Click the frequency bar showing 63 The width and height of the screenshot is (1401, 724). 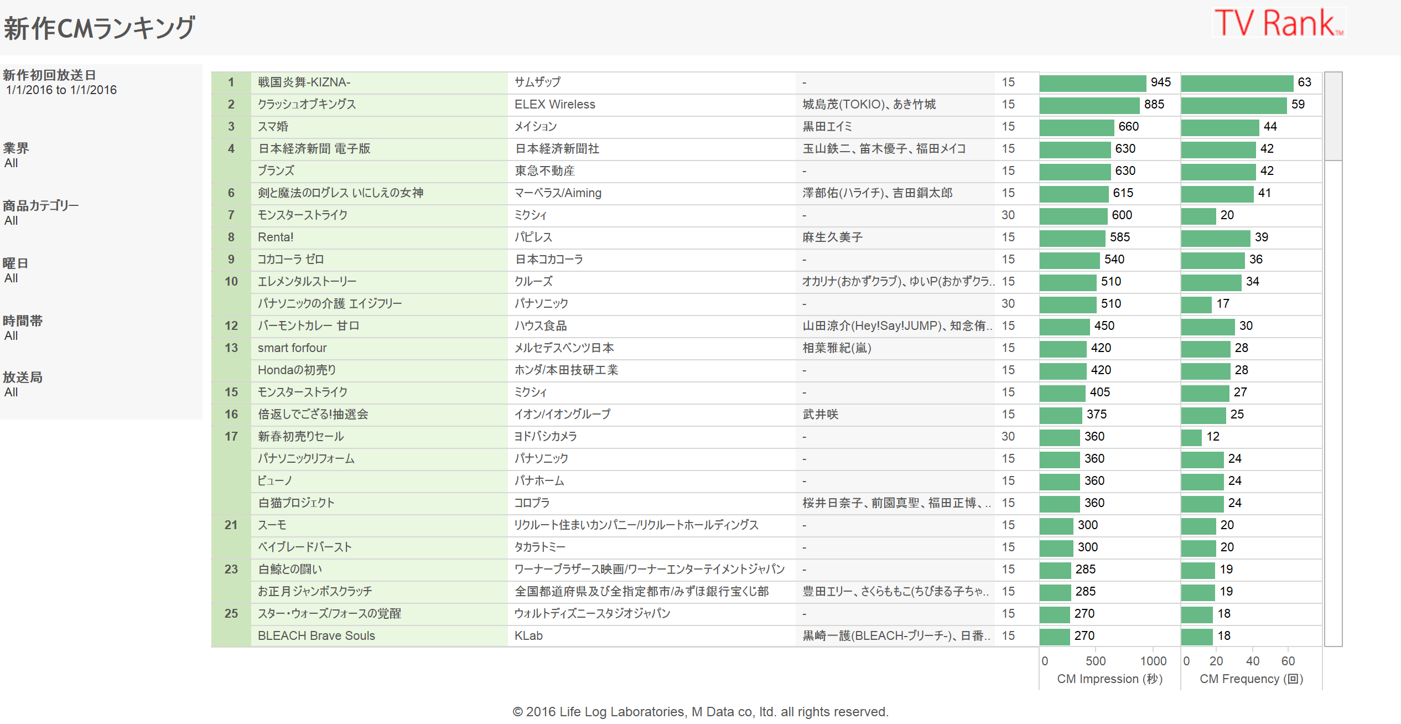coord(1237,83)
